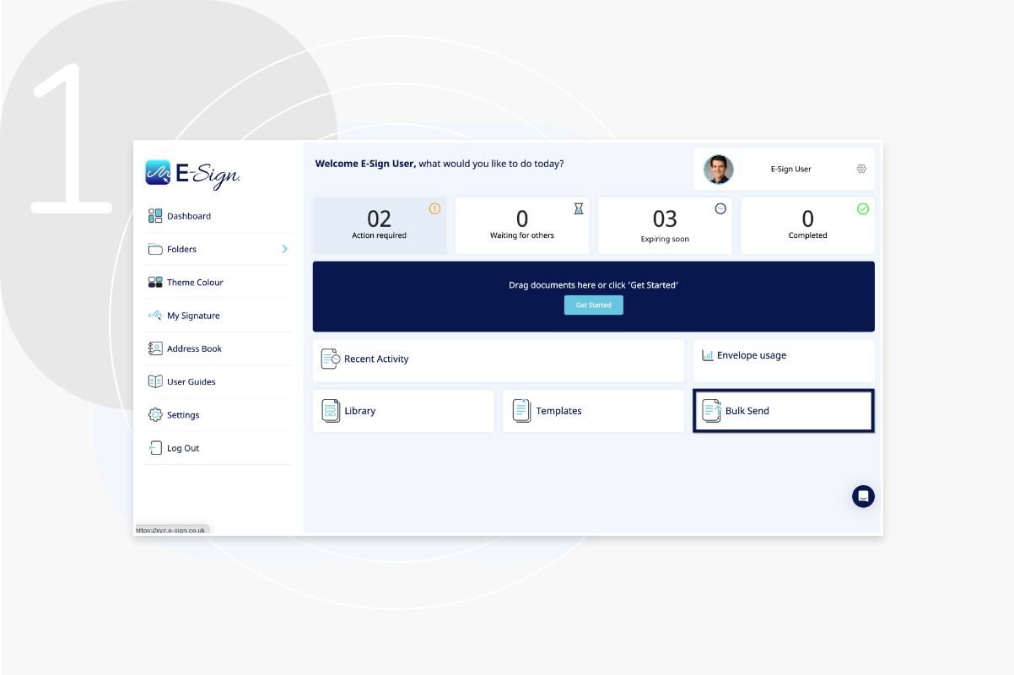Image resolution: width=1014 pixels, height=675 pixels.
Task: Click the User Guides book icon
Action: 155,381
